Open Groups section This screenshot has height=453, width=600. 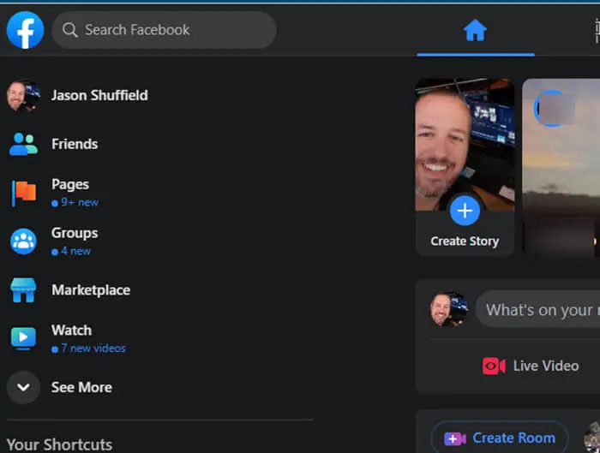pos(75,233)
